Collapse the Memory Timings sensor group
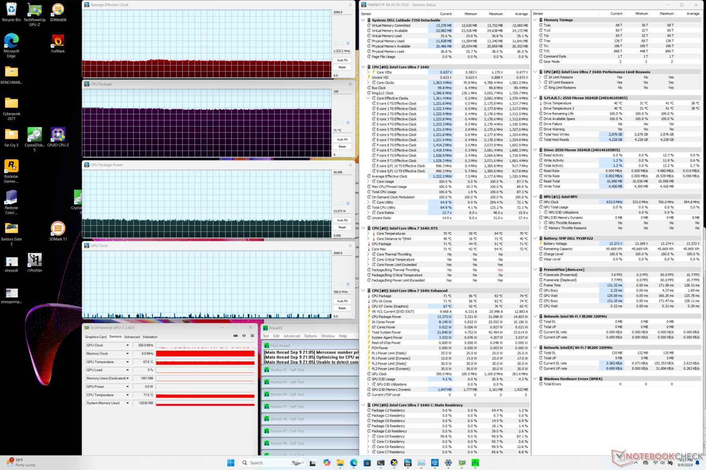 [x=535, y=20]
